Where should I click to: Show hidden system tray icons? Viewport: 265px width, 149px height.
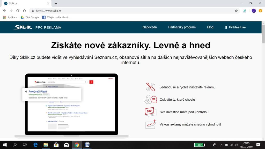coord(222,145)
